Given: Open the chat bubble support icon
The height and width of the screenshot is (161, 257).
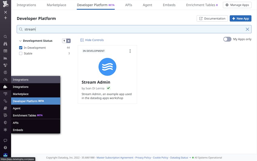Looking at the screenshot, I should click(x=5, y=140).
